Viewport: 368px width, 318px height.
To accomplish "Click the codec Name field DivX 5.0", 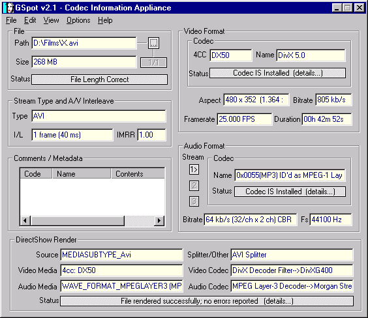I will click(311, 55).
